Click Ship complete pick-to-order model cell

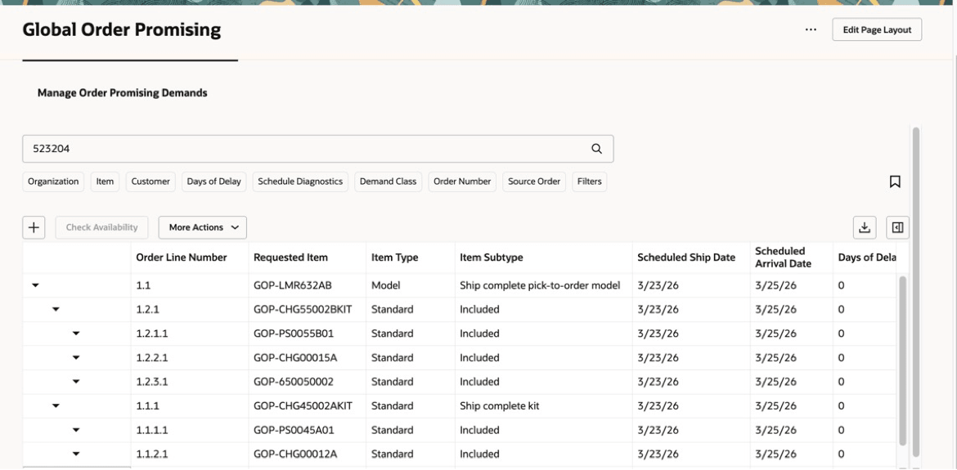click(543, 285)
